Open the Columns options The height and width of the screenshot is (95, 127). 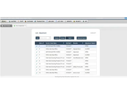[x=57, y=38]
